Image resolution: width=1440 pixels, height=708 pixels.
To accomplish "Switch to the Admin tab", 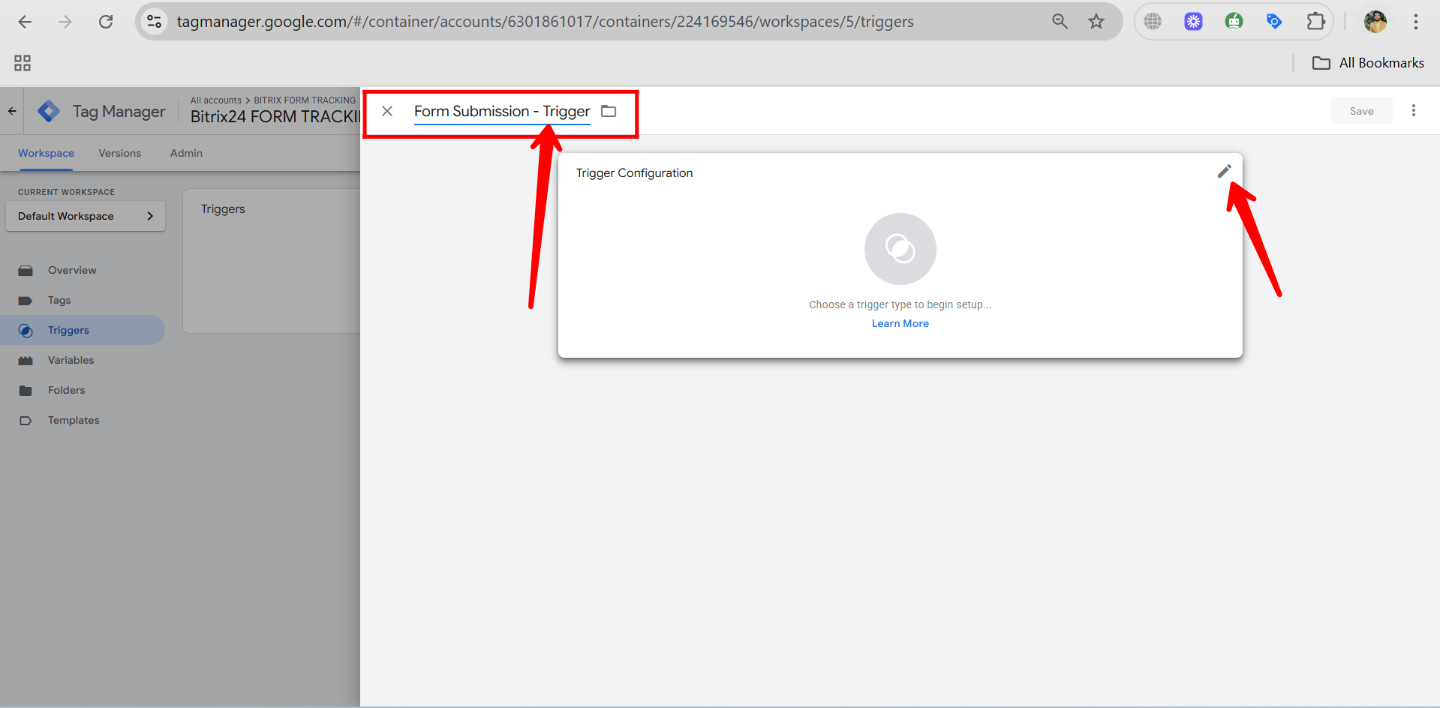I will [x=186, y=153].
